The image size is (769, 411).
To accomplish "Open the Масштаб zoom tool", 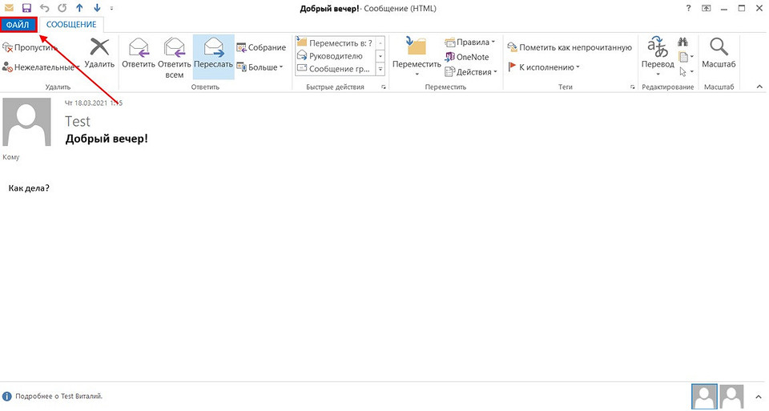I will click(x=719, y=53).
